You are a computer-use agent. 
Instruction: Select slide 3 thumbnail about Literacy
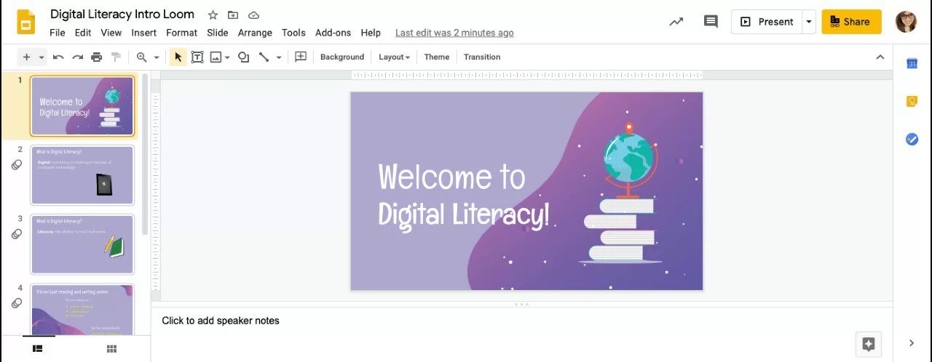click(82, 244)
